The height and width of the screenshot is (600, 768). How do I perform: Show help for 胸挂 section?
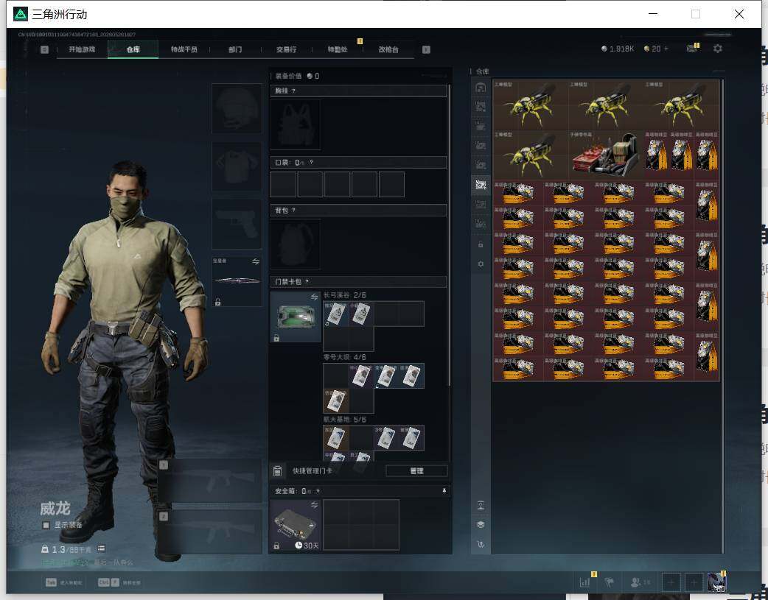click(x=293, y=91)
